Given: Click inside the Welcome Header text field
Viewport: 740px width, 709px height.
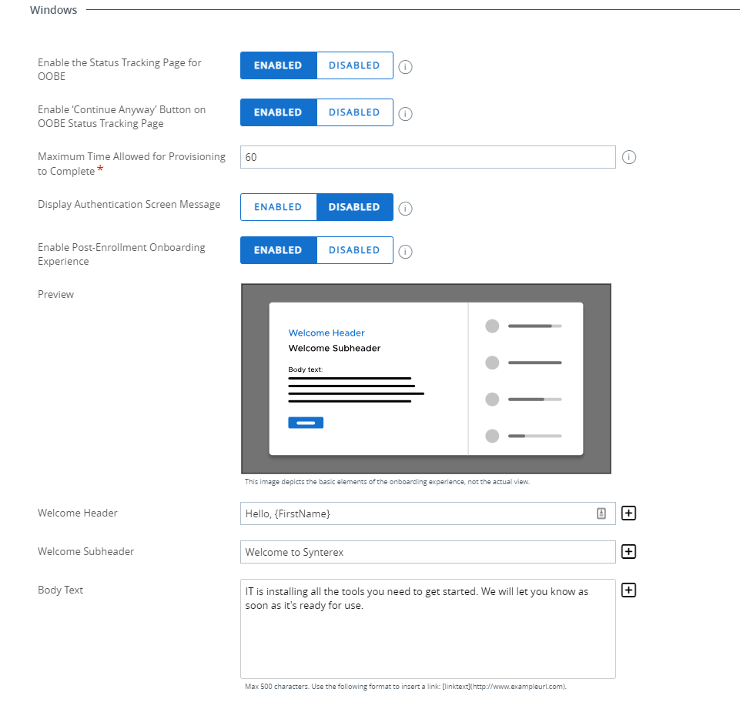Looking at the screenshot, I should click(x=416, y=513).
